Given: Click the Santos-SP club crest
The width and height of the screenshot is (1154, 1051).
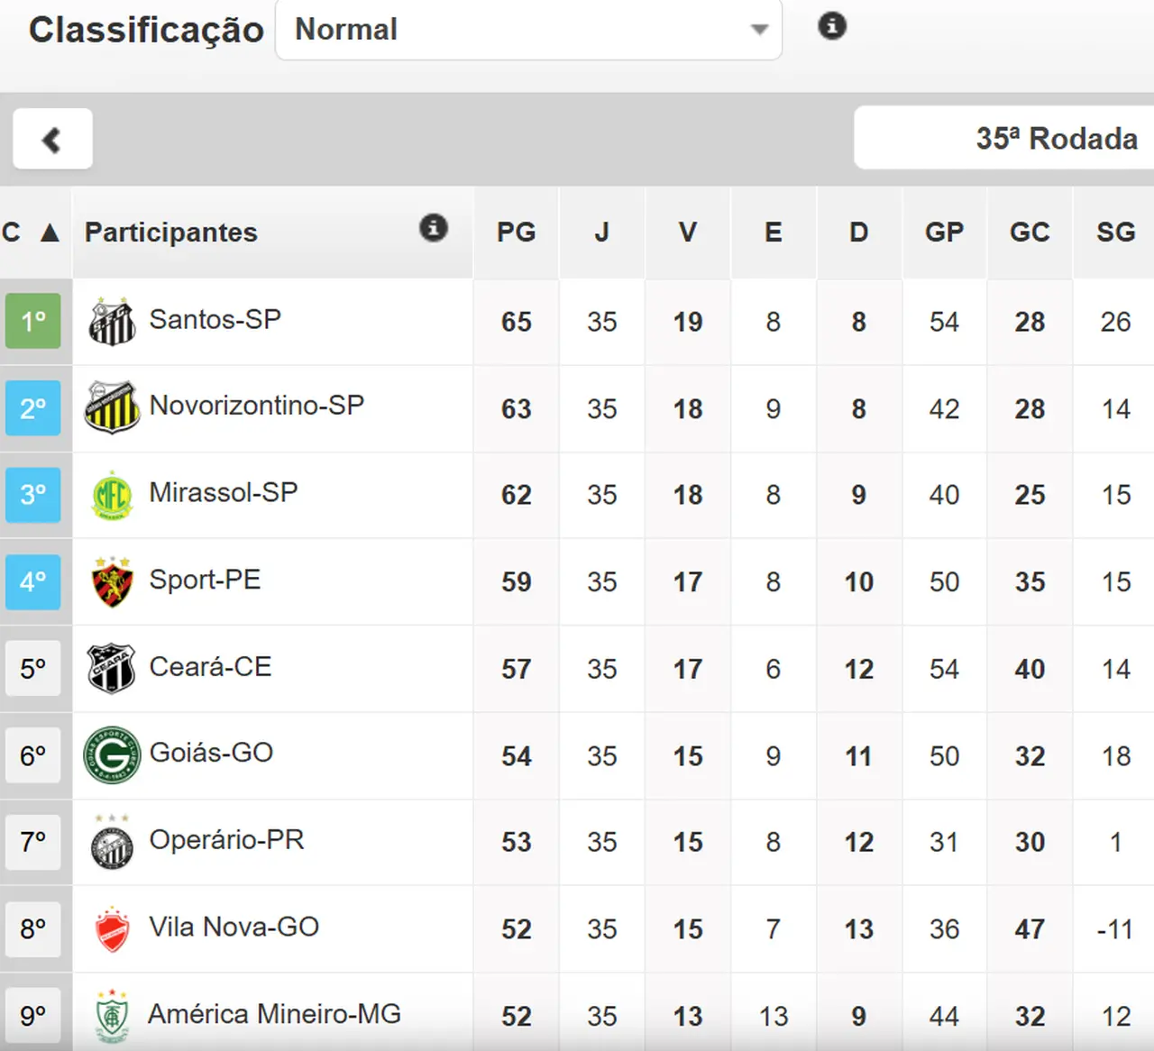Looking at the screenshot, I should pos(112,322).
